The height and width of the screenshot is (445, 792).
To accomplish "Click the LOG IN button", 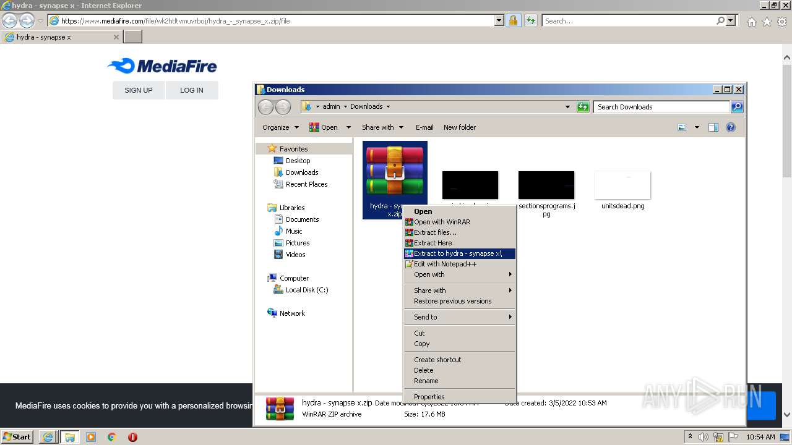I will [x=192, y=90].
